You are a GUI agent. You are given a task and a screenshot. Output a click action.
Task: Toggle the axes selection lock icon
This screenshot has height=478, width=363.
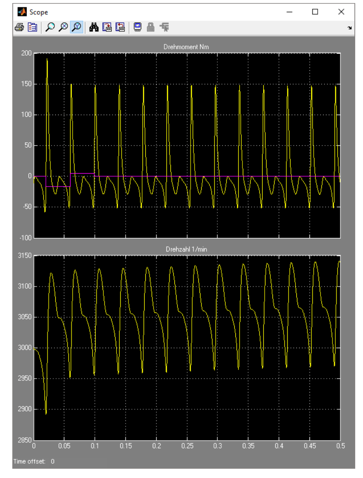pos(151,27)
